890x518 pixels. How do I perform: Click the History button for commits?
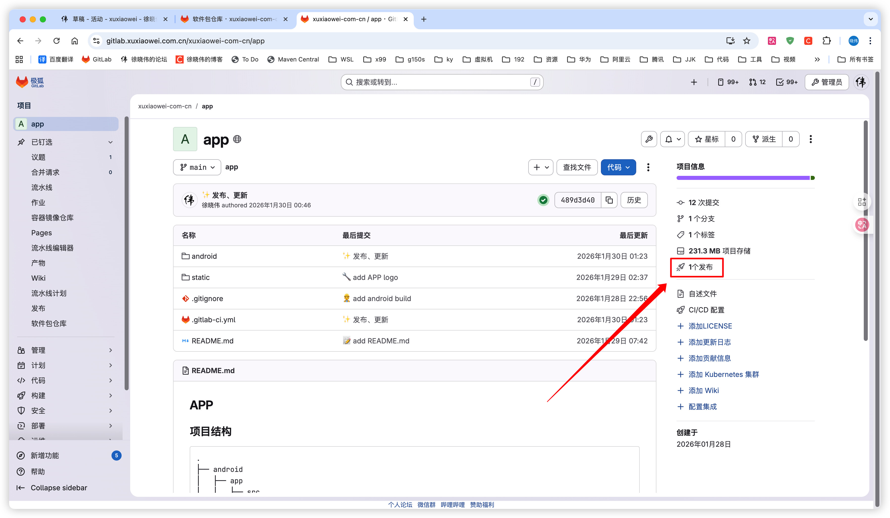coord(634,200)
